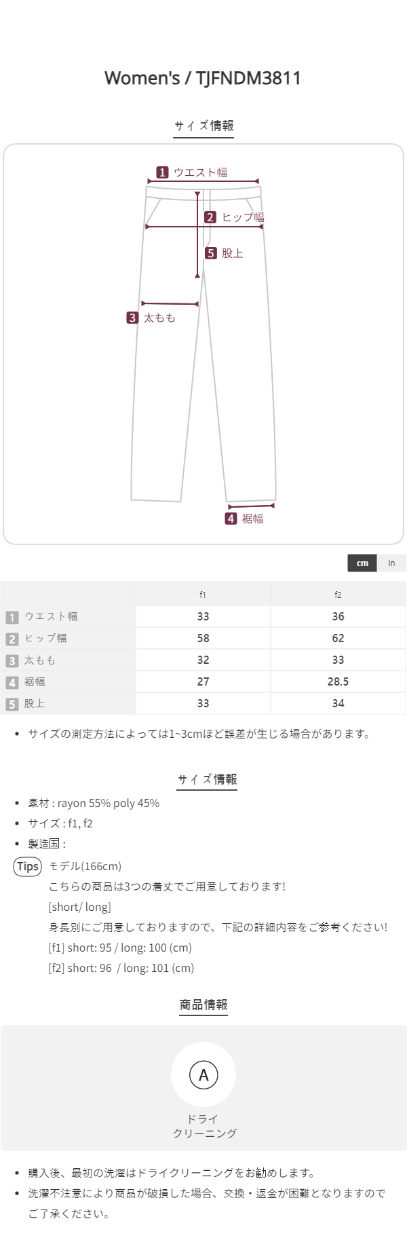Click the hem width number 4 badge on diagram
The image size is (407, 1236).
pyautogui.click(x=231, y=519)
